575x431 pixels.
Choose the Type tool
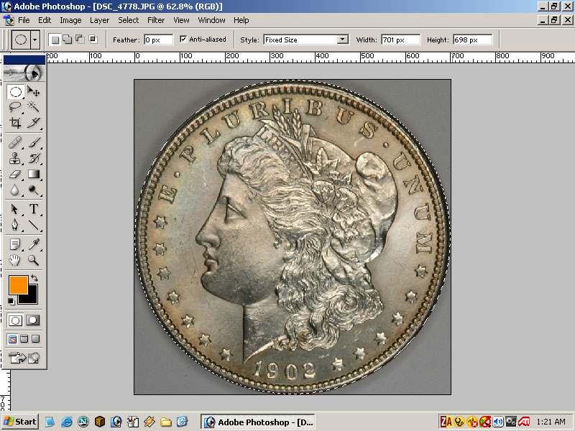click(34, 209)
